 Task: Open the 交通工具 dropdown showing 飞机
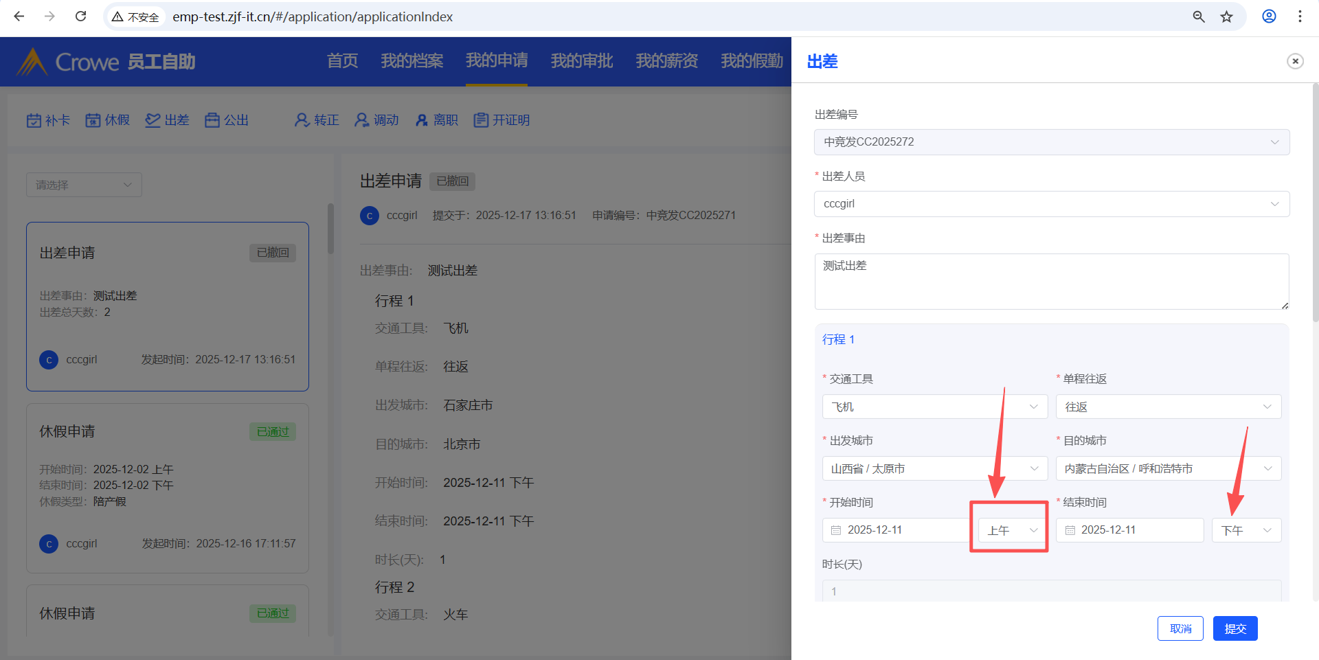pyautogui.click(x=934, y=407)
